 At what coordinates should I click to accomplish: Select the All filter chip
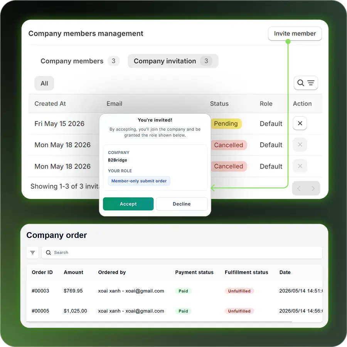(x=44, y=83)
